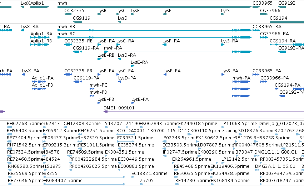The image size is (304, 186).
Task: Click protein LysB-PA
Action: pyautogui.click(x=99, y=74)
